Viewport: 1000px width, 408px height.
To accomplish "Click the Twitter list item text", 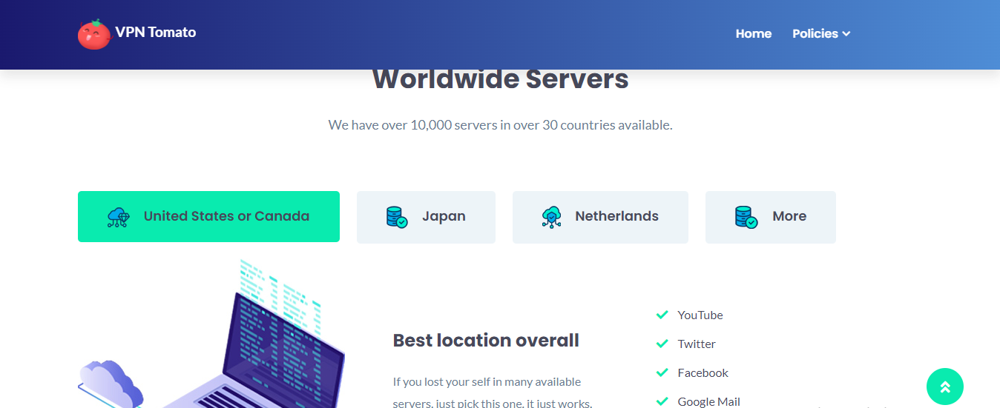I will point(697,344).
